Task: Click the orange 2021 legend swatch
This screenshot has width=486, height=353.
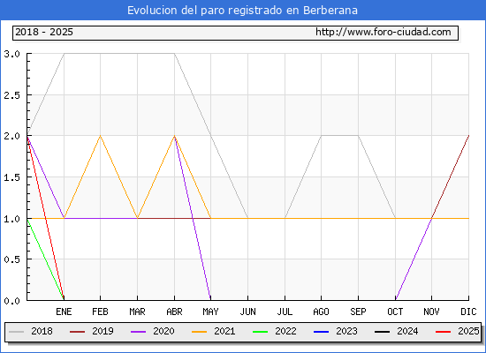Action: [200, 332]
